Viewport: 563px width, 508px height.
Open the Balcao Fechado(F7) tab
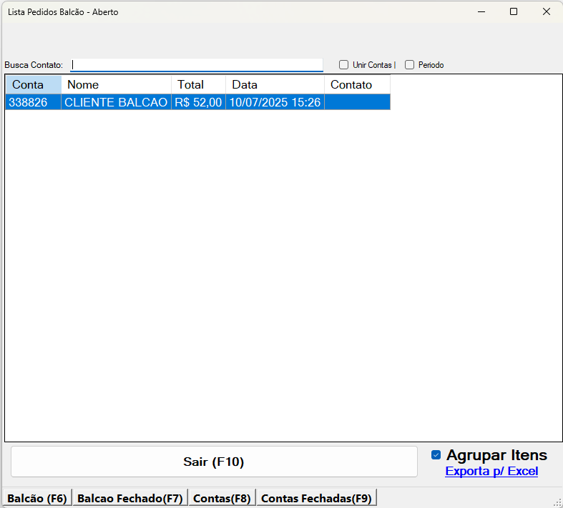point(130,499)
